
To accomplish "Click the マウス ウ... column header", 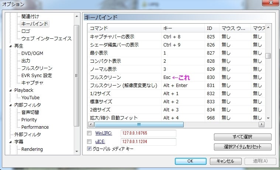I will pyautogui.click(x=235, y=28).
